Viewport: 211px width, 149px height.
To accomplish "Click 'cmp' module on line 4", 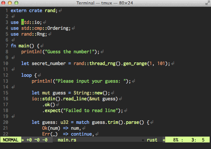I will point(38,28).
